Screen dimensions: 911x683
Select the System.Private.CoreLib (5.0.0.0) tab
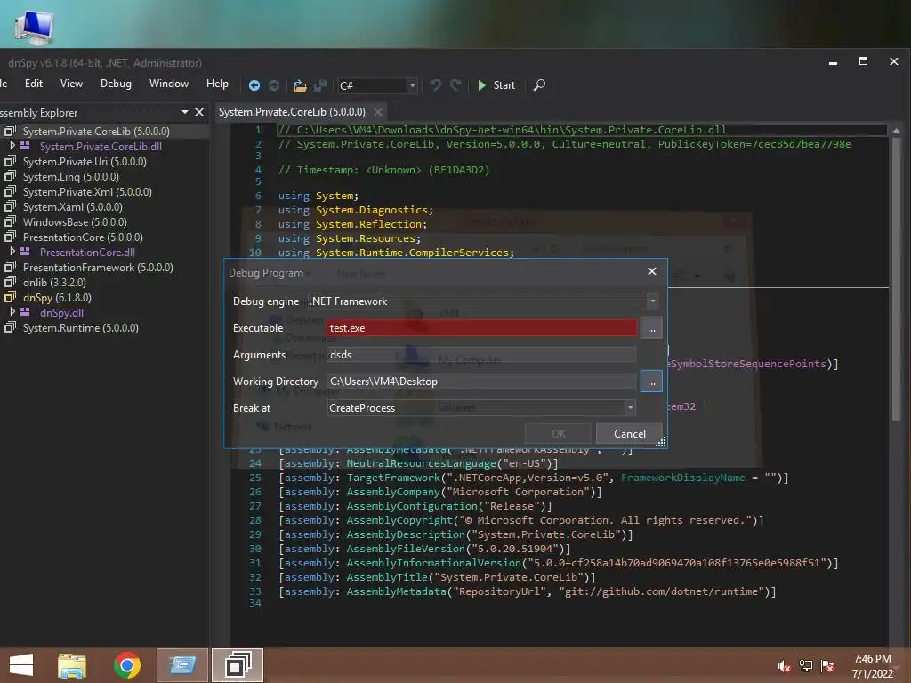pyautogui.click(x=292, y=111)
